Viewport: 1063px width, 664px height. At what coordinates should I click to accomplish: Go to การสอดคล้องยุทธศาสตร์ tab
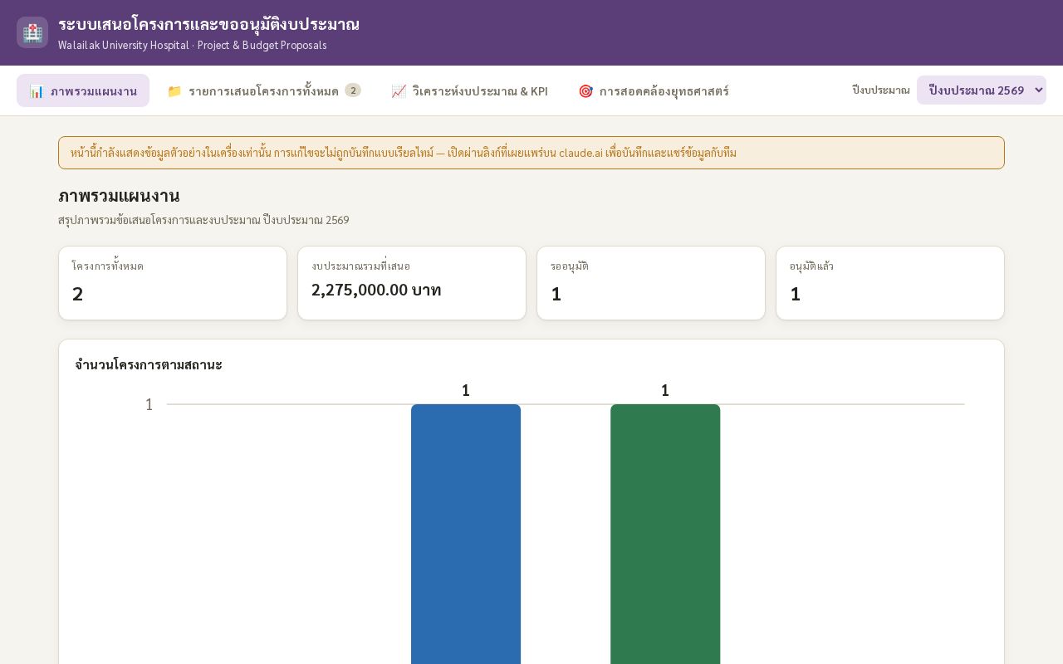pyautogui.click(x=654, y=90)
